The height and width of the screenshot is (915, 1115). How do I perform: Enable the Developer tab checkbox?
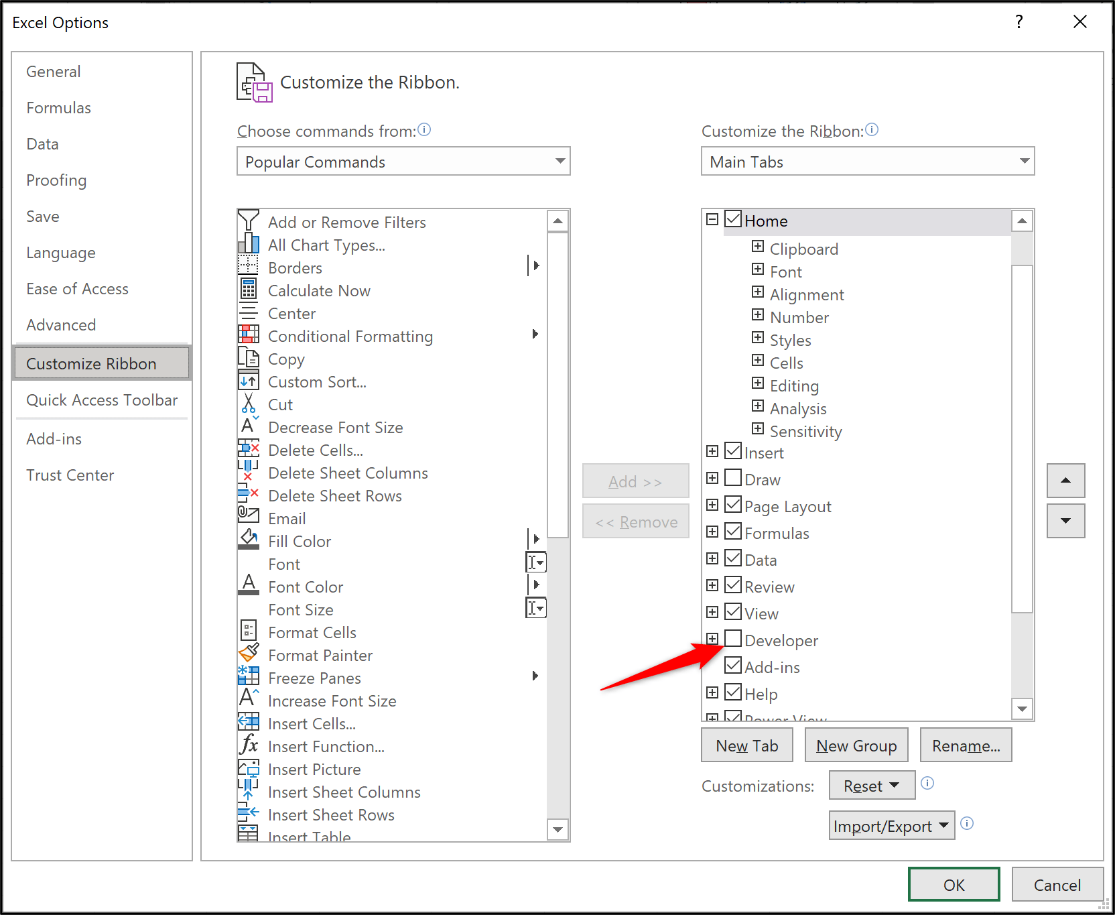point(732,639)
